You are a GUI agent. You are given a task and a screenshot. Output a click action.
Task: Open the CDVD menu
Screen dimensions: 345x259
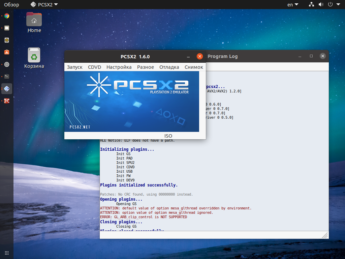click(94, 67)
